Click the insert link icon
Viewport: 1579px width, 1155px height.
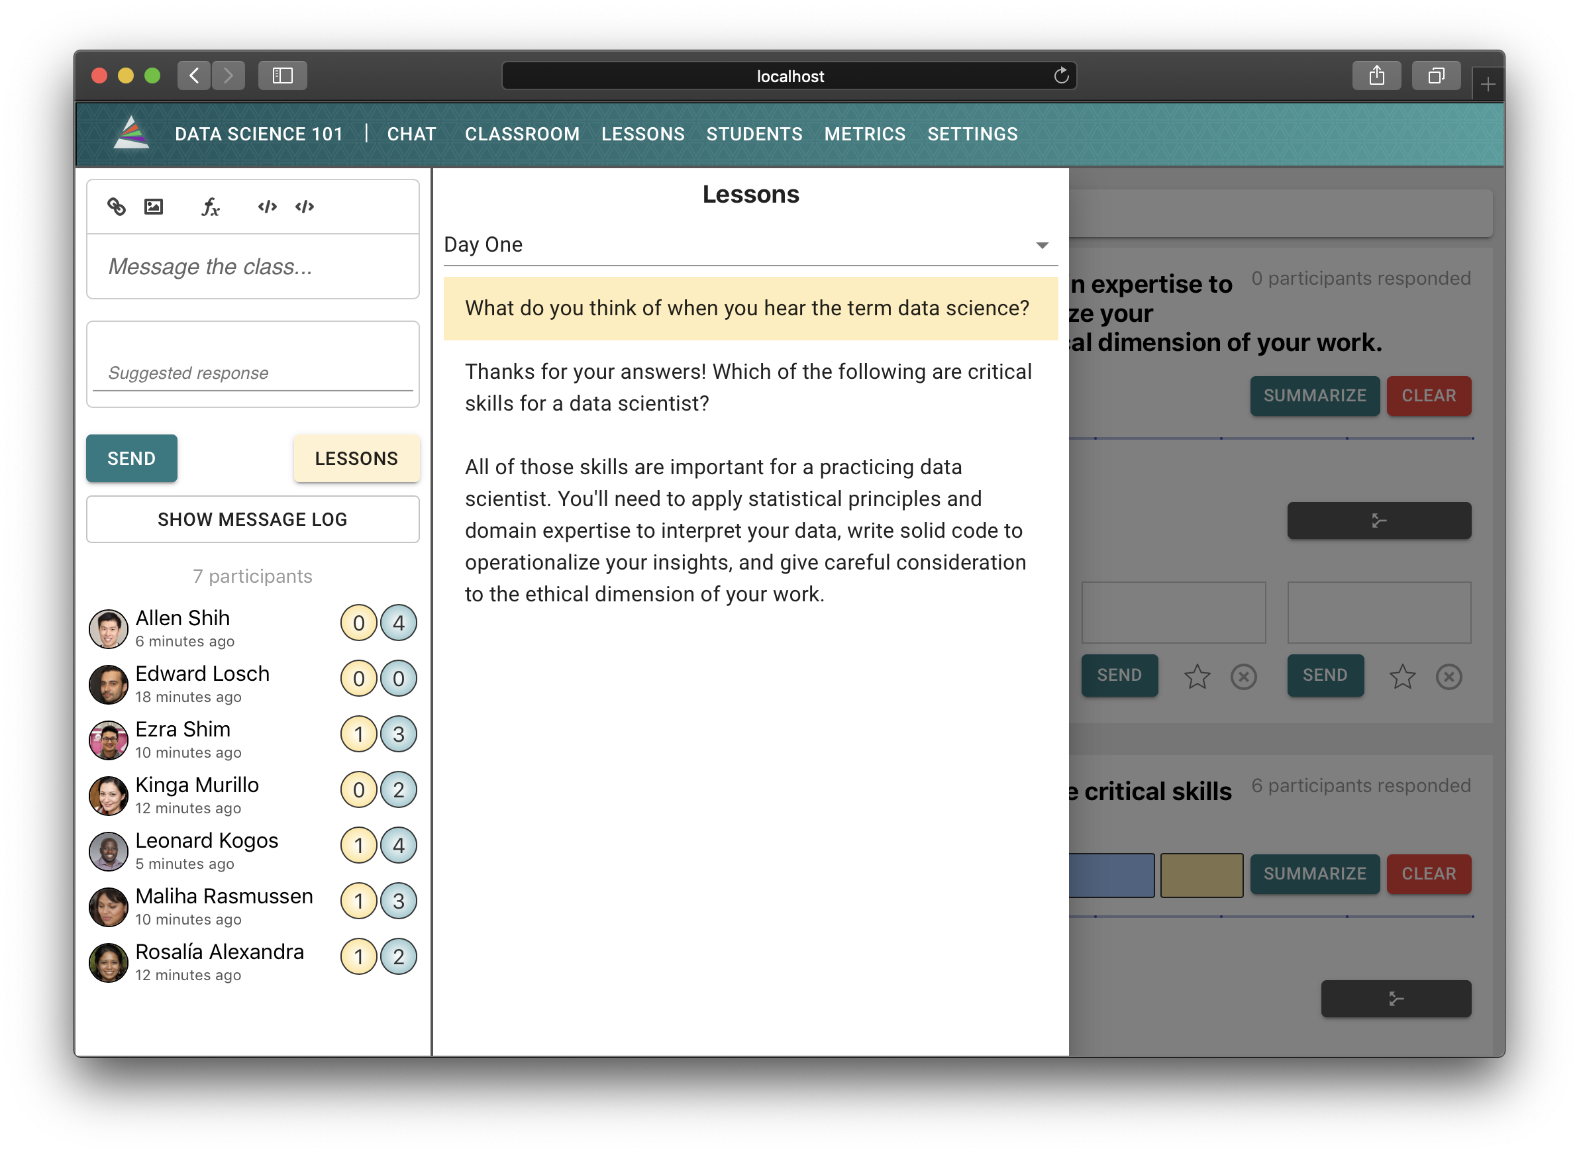pos(116,206)
